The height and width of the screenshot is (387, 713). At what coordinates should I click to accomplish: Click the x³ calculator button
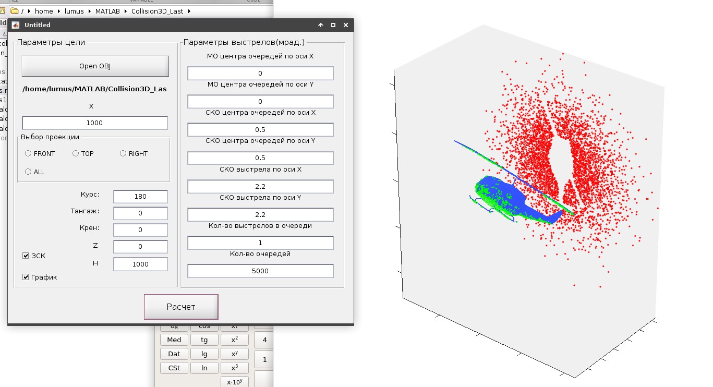click(x=235, y=368)
